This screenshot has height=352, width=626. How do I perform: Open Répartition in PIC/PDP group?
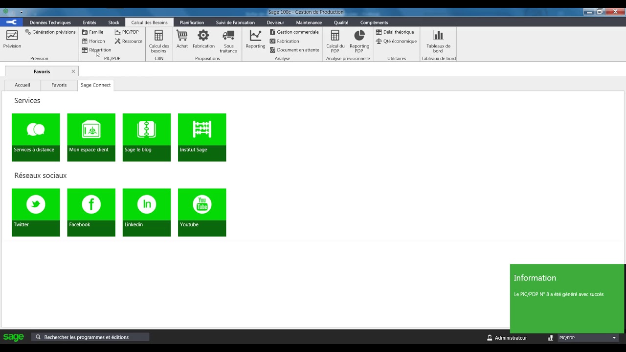coord(96,50)
